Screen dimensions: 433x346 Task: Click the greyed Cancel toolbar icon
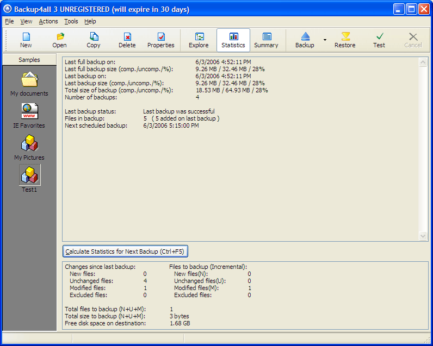coord(413,40)
